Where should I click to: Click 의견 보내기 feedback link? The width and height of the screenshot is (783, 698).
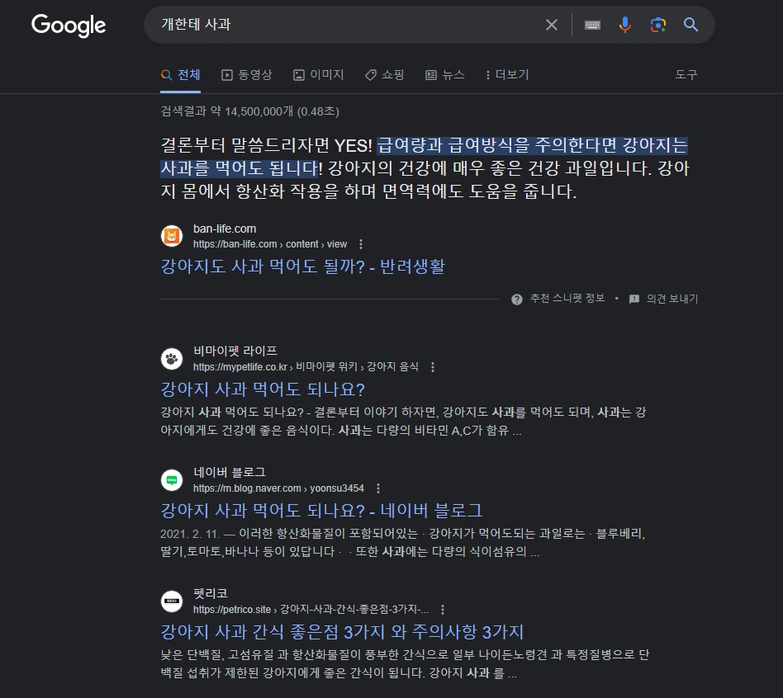[672, 299]
